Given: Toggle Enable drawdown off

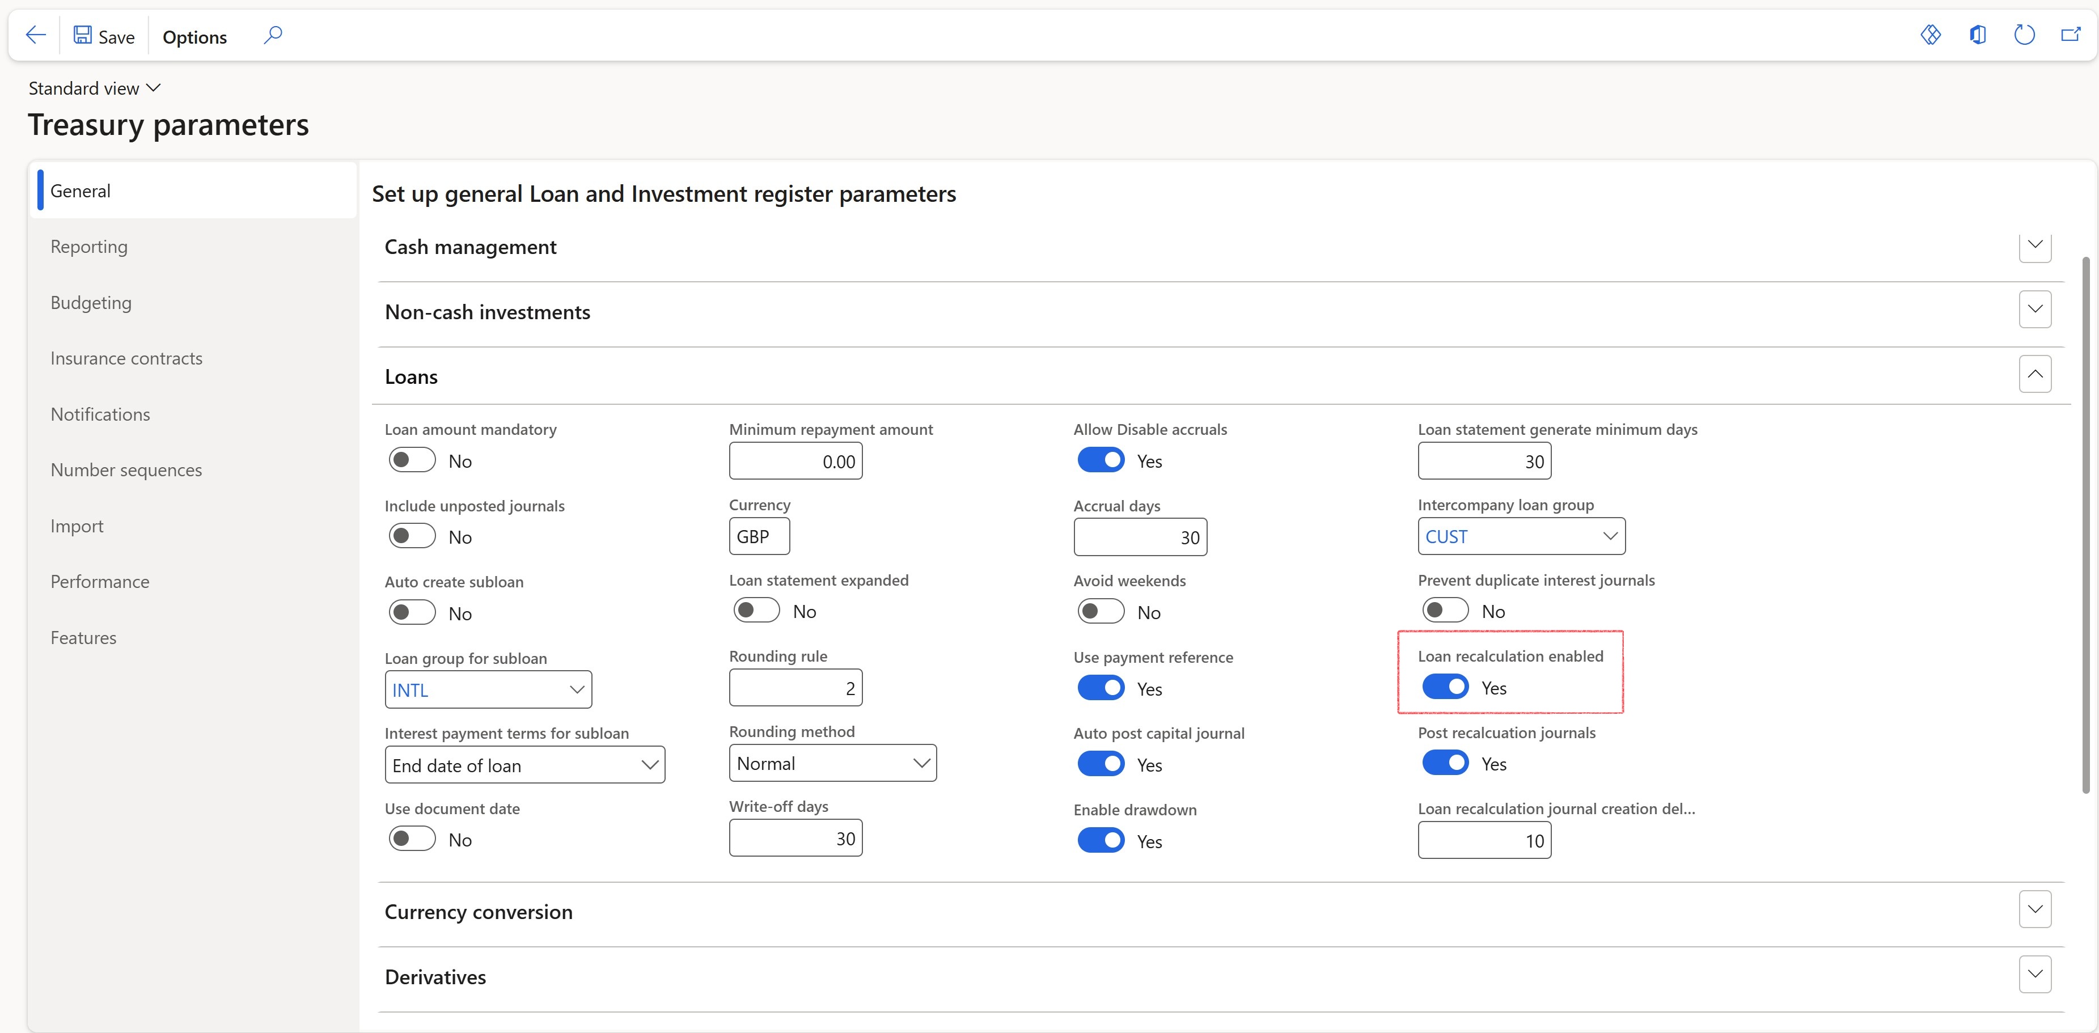Looking at the screenshot, I should [x=1101, y=841].
